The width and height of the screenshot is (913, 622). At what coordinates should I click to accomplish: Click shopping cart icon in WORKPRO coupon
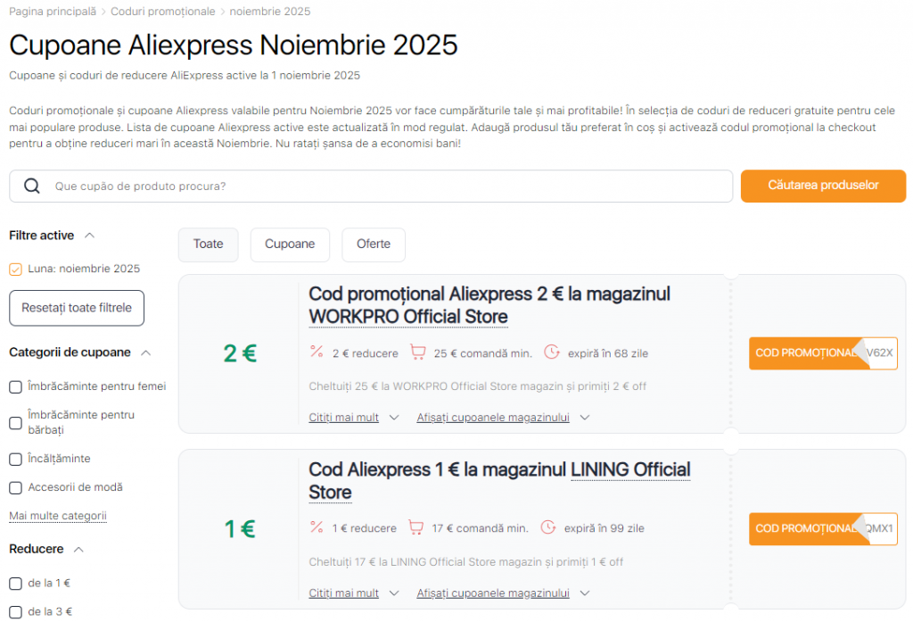click(x=417, y=352)
